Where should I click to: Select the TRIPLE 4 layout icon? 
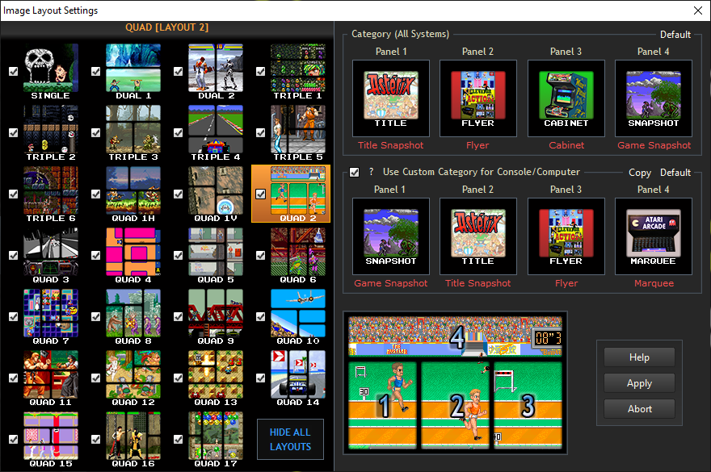(215, 132)
